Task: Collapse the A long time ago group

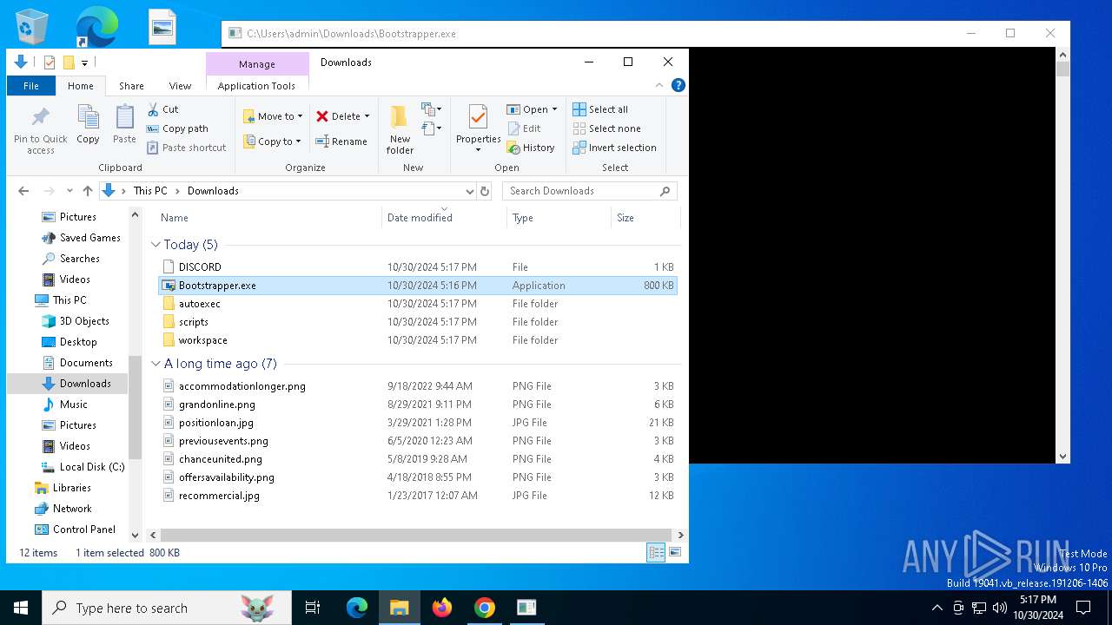Action: 156,364
